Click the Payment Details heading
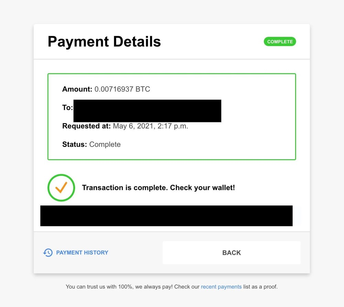The image size is (344, 307). point(104,42)
